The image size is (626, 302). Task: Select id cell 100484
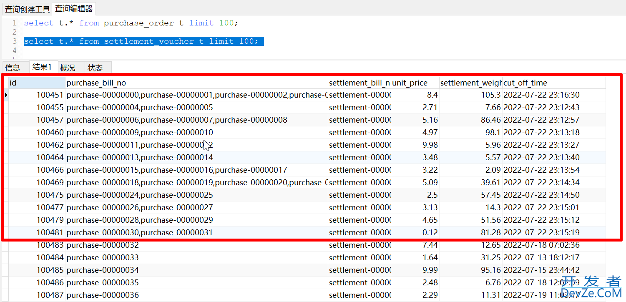(x=37, y=257)
